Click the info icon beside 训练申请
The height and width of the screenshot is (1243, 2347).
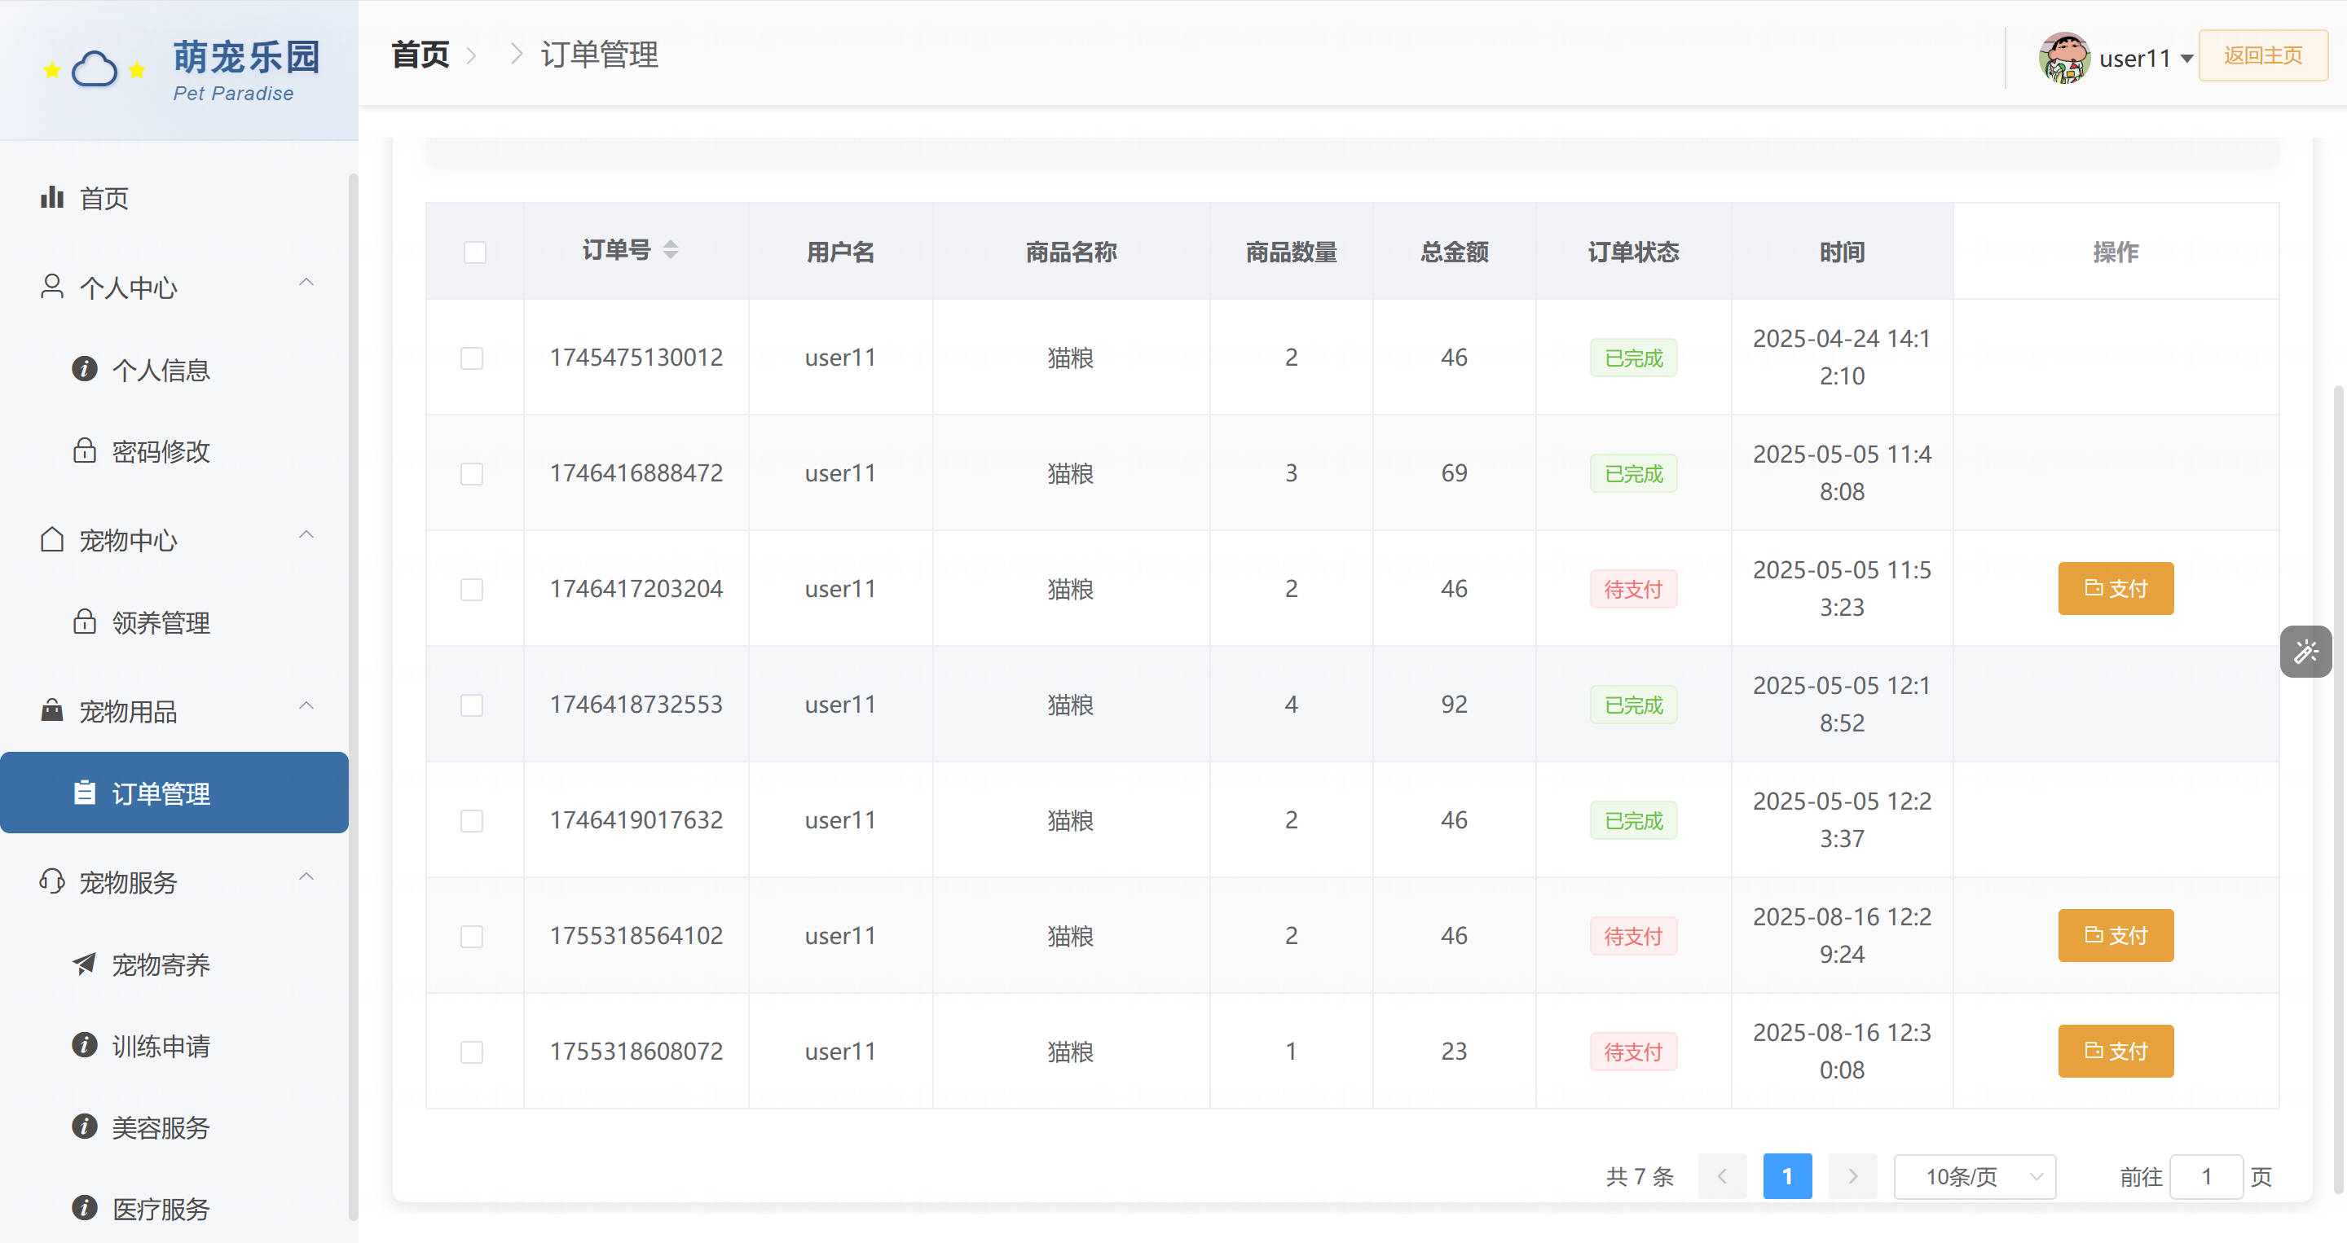tap(85, 1044)
